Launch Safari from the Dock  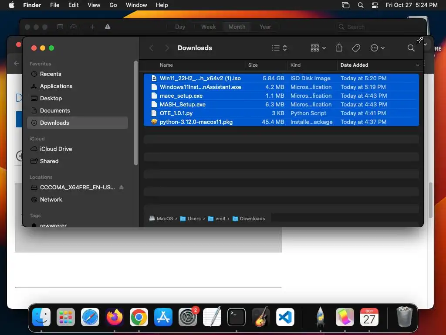point(90,317)
